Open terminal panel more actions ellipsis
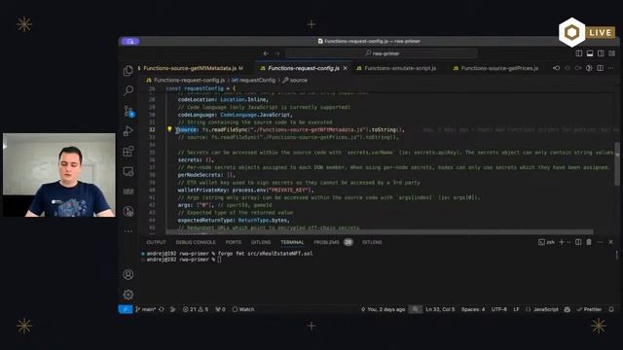This screenshot has width=623, height=350. (600, 242)
